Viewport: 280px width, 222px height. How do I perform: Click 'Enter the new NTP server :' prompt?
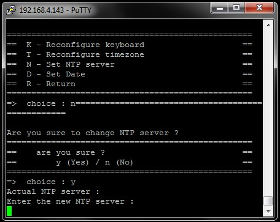tap(70, 201)
